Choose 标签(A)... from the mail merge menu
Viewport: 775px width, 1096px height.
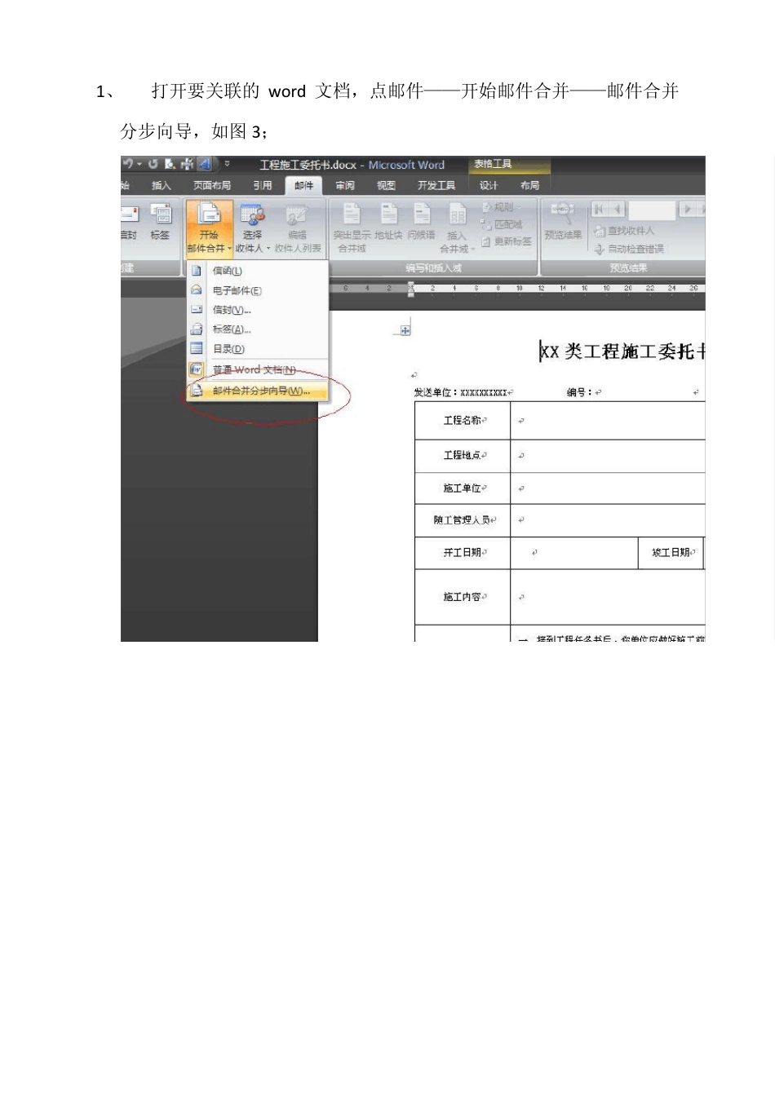(x=258, y=329)
